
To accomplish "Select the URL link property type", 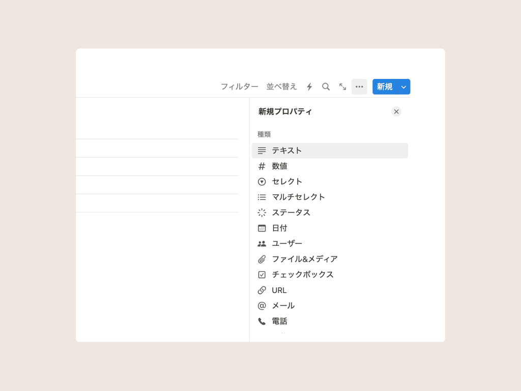I will click(330, 290).
